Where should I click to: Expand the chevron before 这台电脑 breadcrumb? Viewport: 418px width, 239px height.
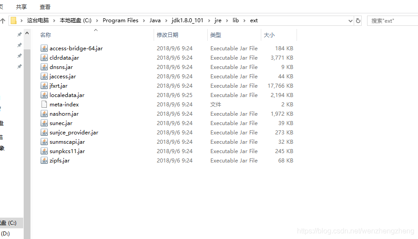[21, 20]
